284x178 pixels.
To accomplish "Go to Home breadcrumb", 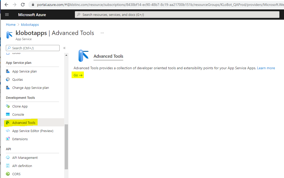I will click(x=11, y=25).
